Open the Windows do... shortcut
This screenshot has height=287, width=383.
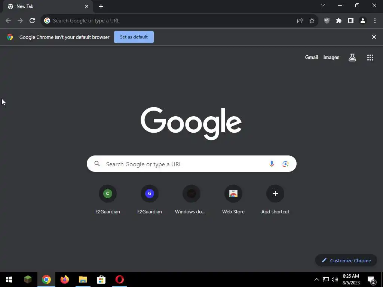click(191, 200)
